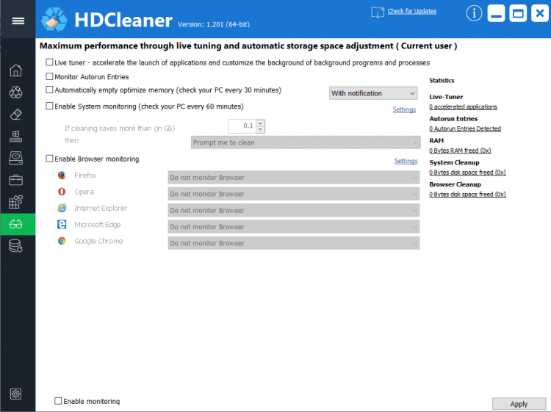The width and height of the screenshot is (551, 412).
Task: Open the eraser tool sidebar icon
Action: click(16, 114)
